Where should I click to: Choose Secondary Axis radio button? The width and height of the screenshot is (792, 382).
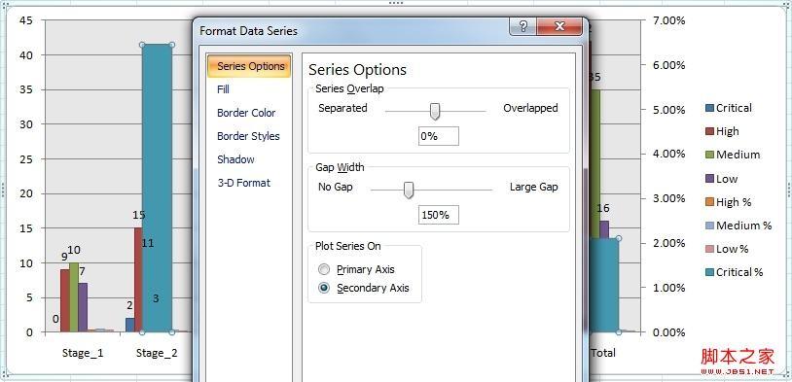[x=325, y=288]
